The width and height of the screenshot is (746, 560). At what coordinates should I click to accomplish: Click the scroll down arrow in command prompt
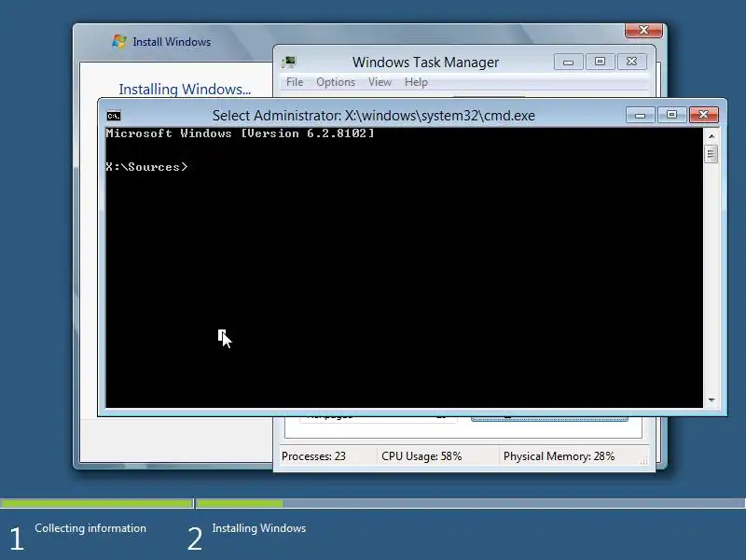[711, 400]
